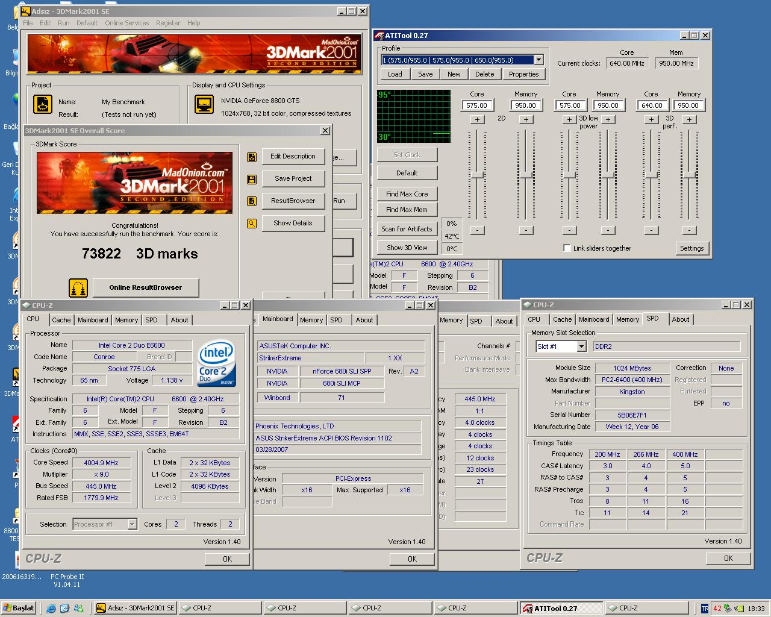
Task: Increase the 2D Core clock with plus button
Action: click(x=477, y=119)
